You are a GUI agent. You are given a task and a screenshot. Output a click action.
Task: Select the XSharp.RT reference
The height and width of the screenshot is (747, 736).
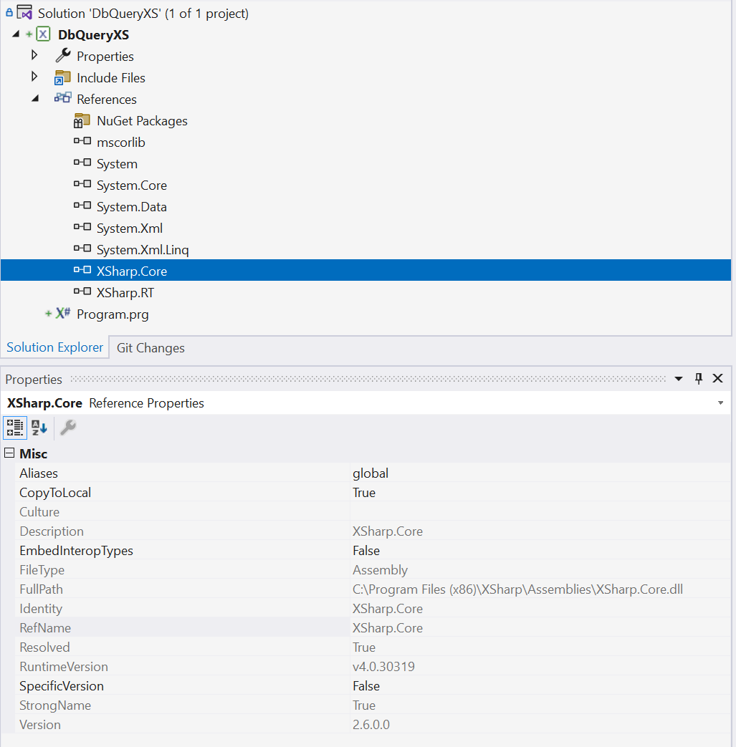pyautogui.click(x=125, y=292)
